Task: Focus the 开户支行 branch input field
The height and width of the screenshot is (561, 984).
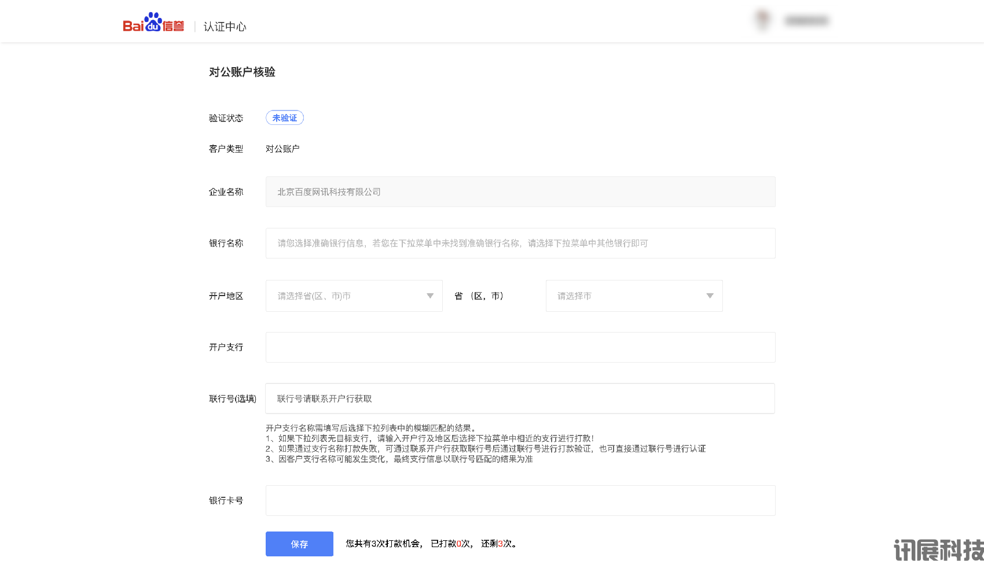Action: (520, 348)
